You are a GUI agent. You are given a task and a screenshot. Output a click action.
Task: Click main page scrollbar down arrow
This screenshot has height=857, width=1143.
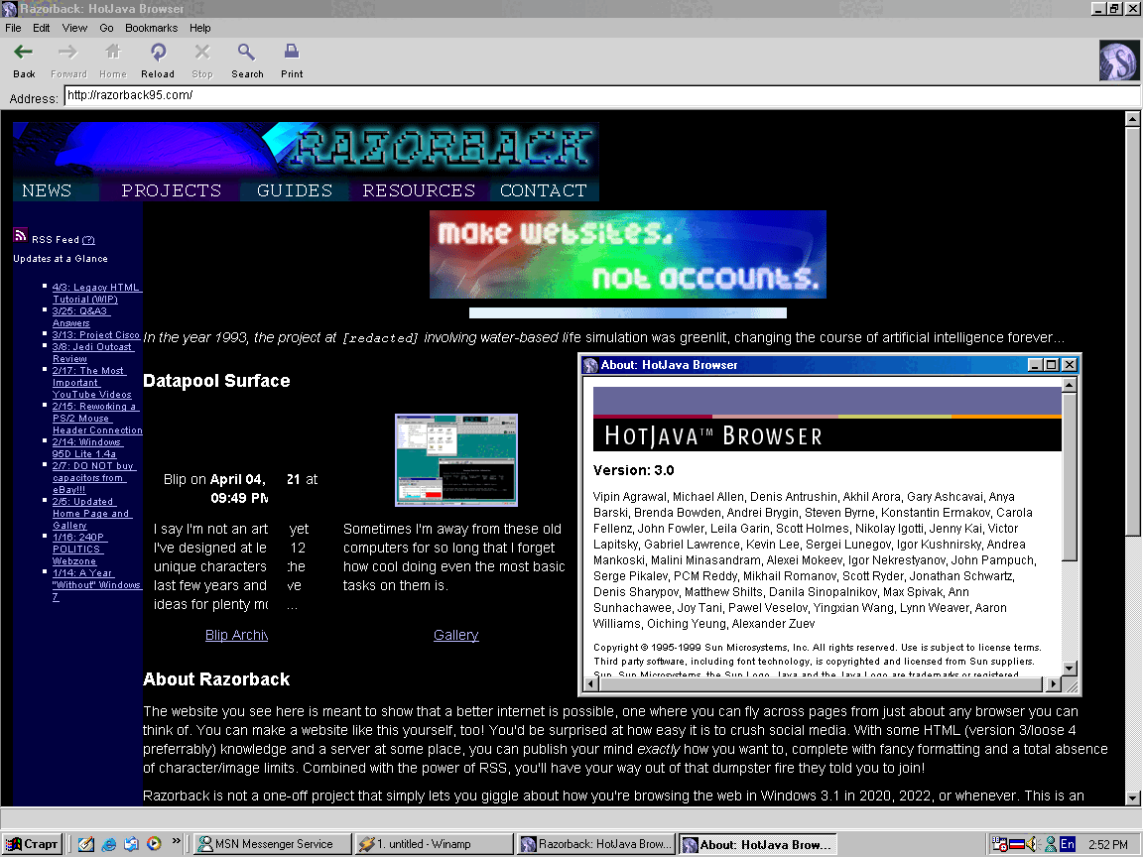1132,797
